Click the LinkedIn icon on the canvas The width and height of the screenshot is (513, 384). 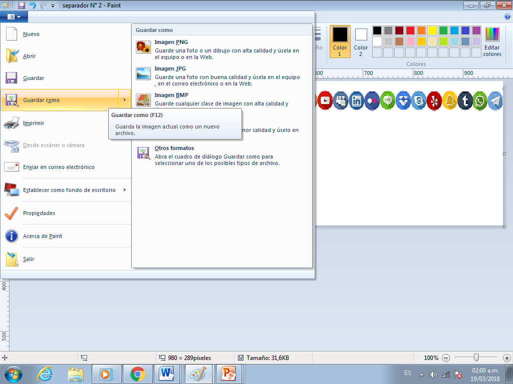point(356,101)
